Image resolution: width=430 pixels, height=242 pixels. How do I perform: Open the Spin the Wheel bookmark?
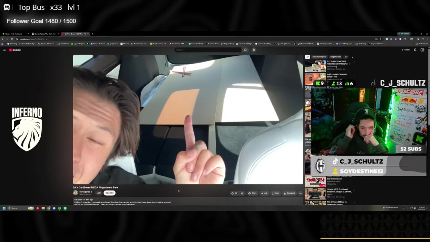point(47,44)
